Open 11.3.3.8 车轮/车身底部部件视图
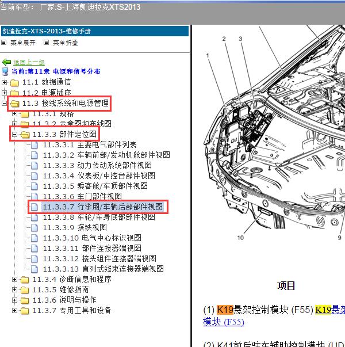 99,217
